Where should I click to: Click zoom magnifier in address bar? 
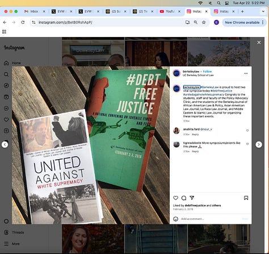tap(196, 22)
